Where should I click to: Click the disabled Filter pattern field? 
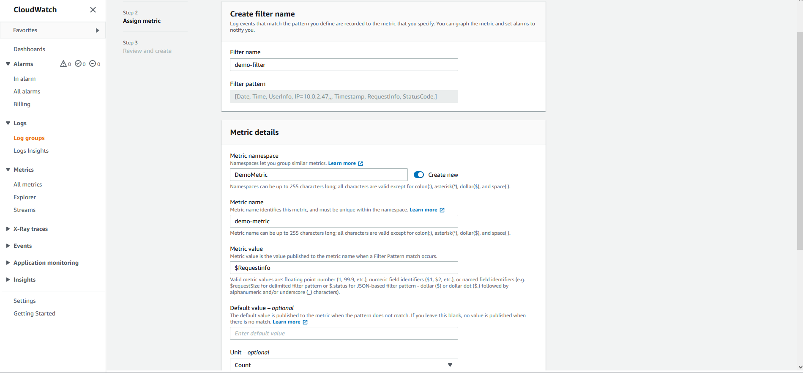point(344,96)
